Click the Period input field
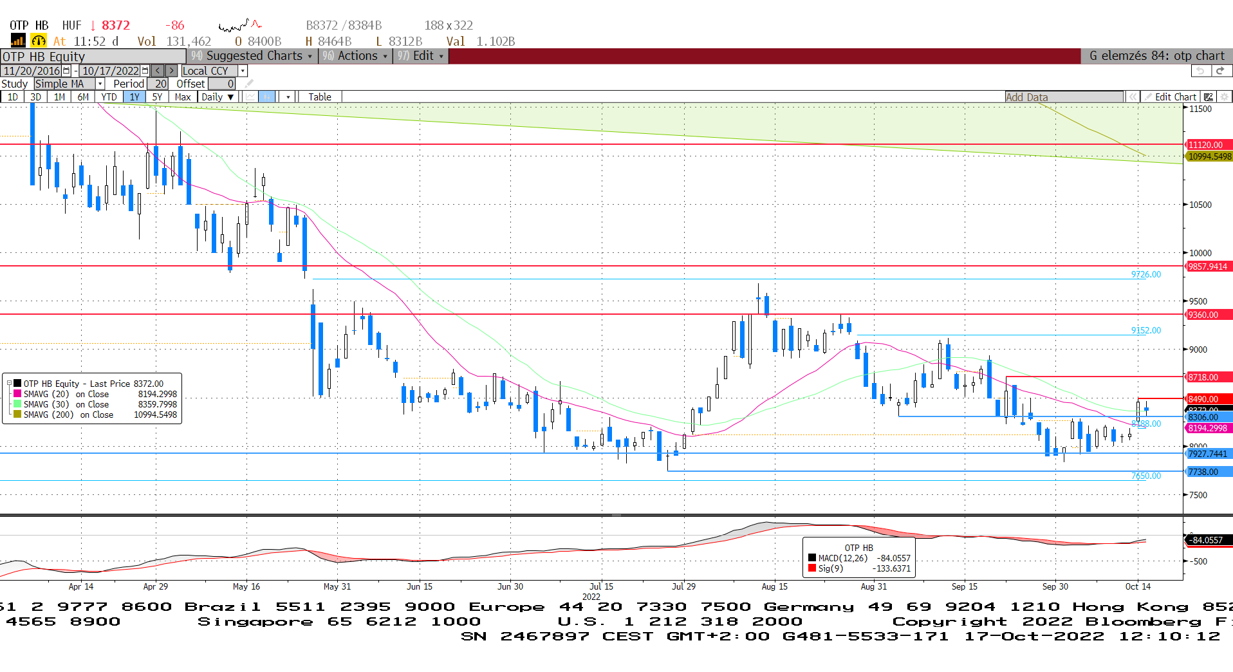This screenshot has width=1233, height=672. click(x=158, y=84)
